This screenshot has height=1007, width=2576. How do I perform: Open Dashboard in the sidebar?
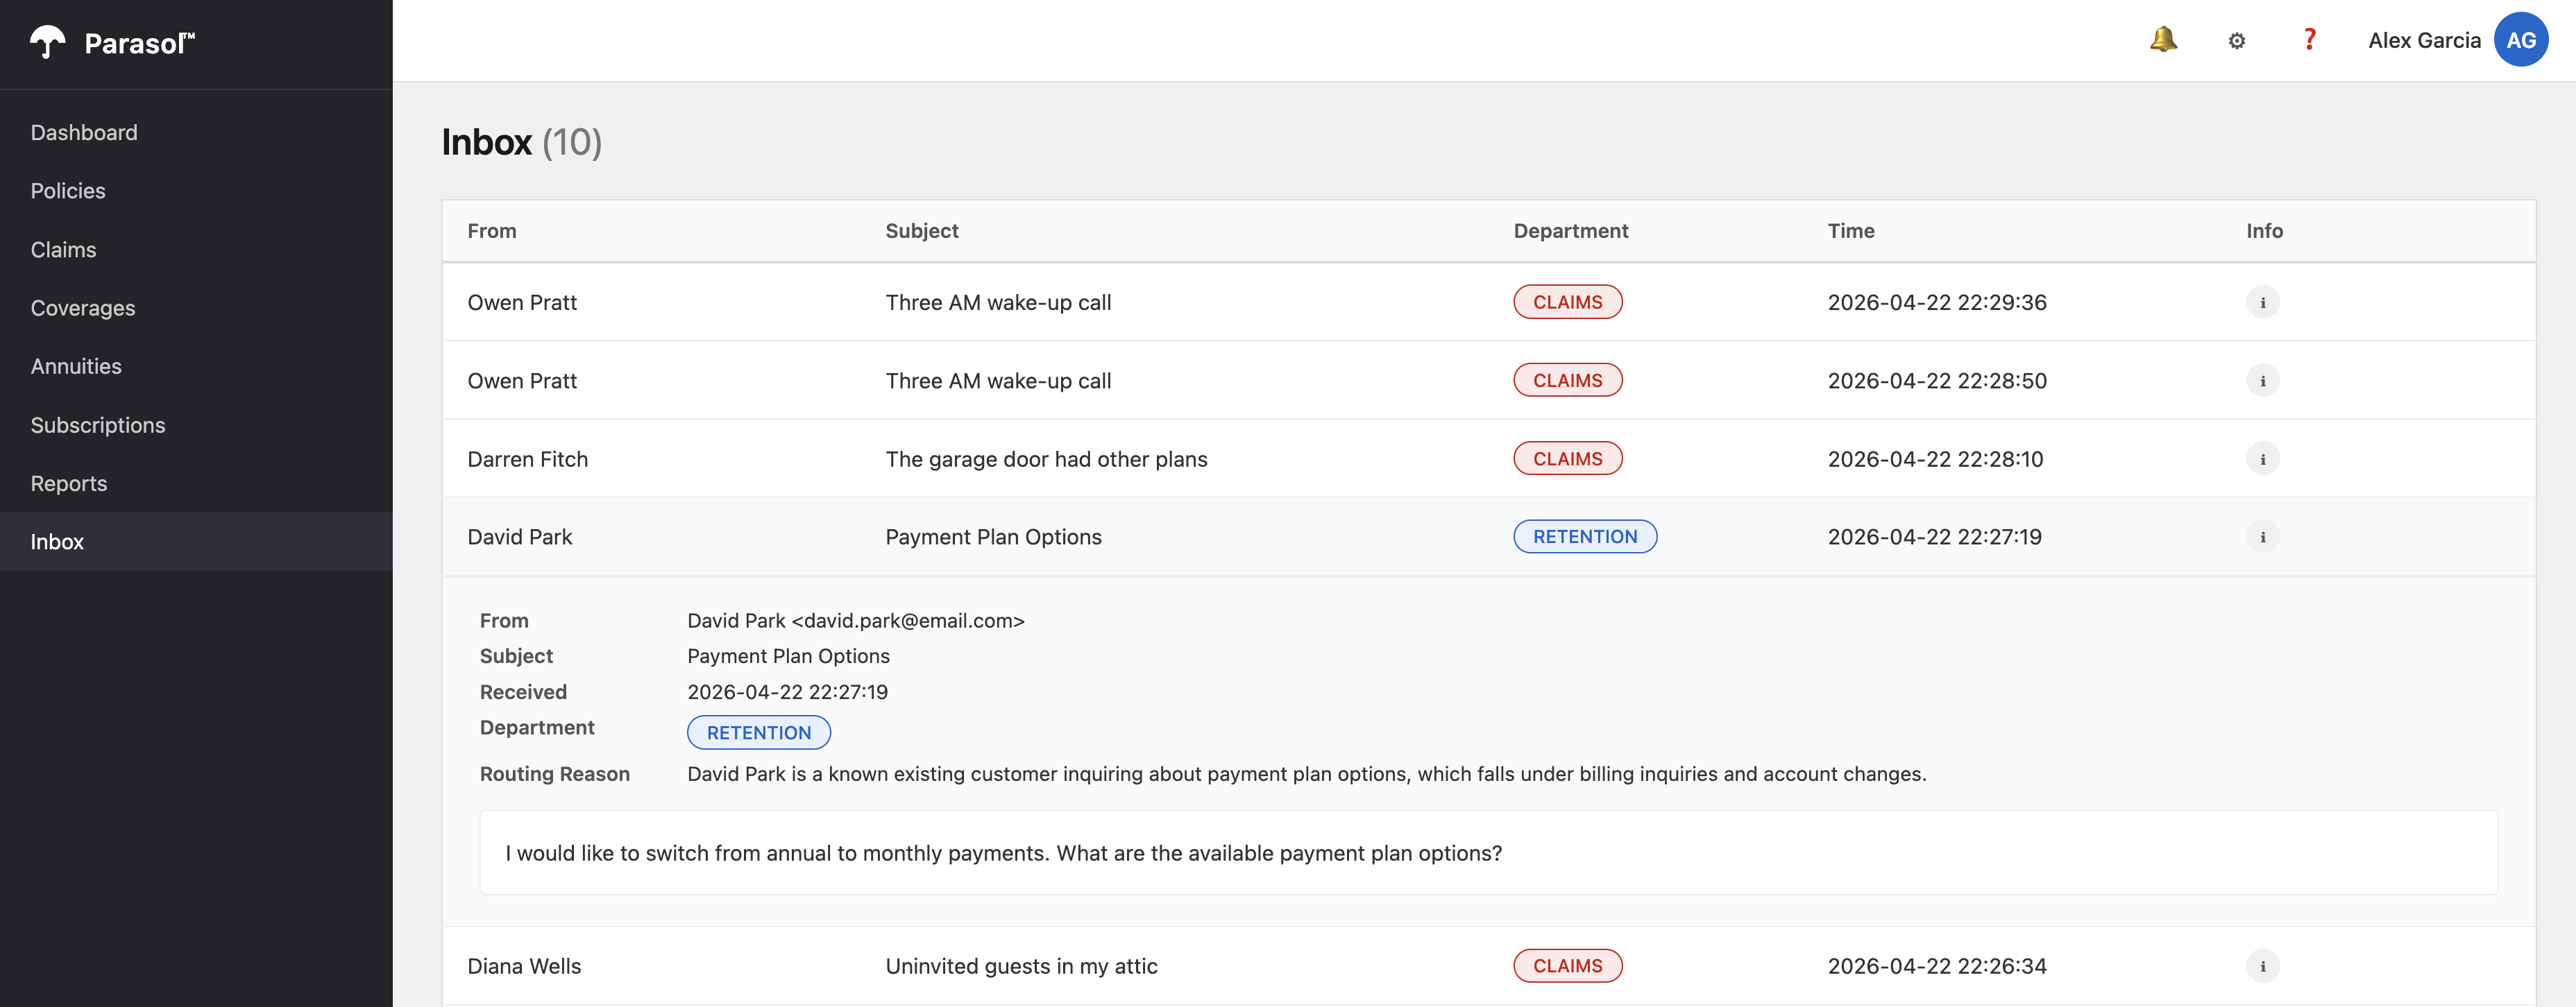pyautogui.click(x=84, y=133)
